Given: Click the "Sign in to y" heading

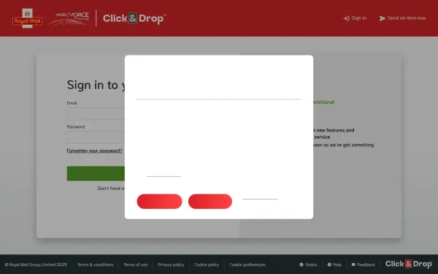Looking at the screenshot, I should point(96,85).
